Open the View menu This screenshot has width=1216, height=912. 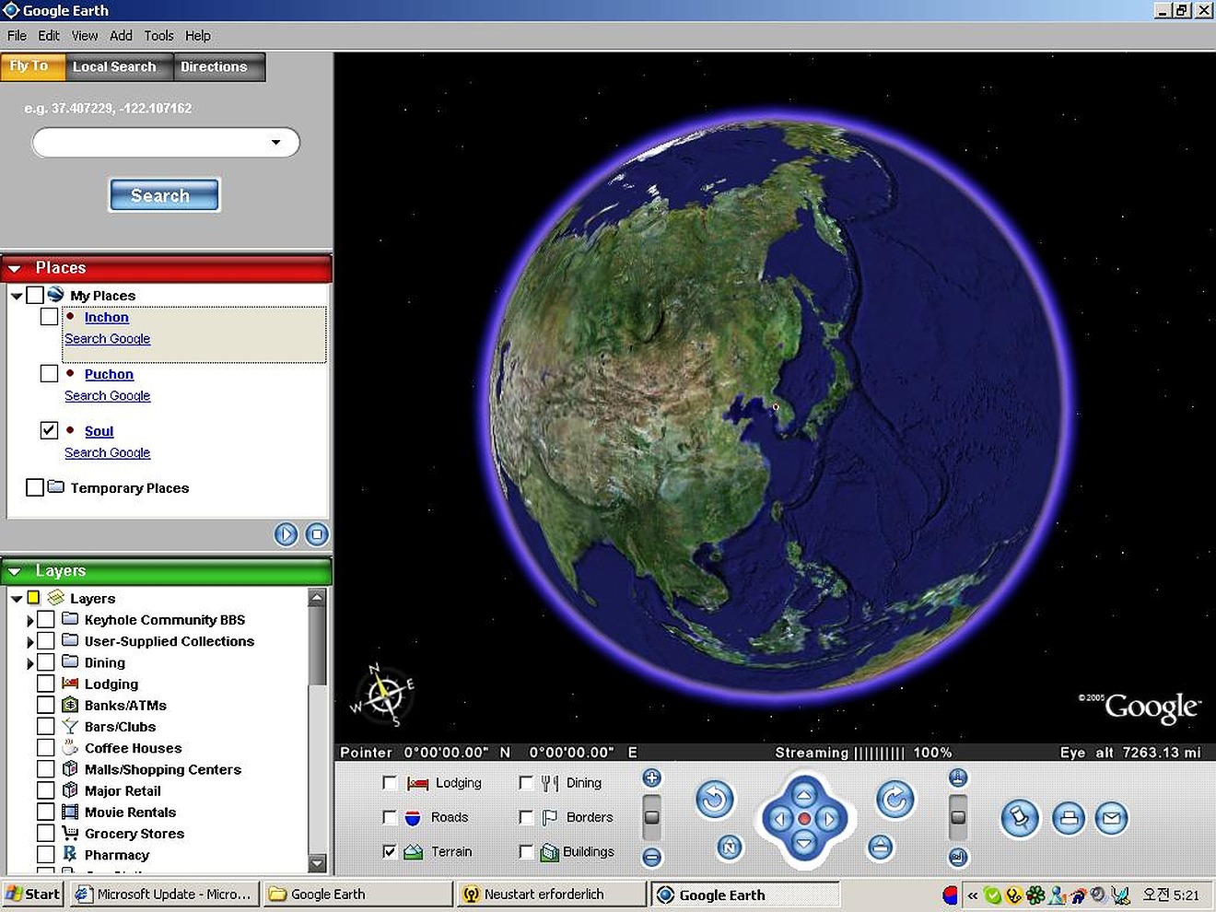coord(85,36)
